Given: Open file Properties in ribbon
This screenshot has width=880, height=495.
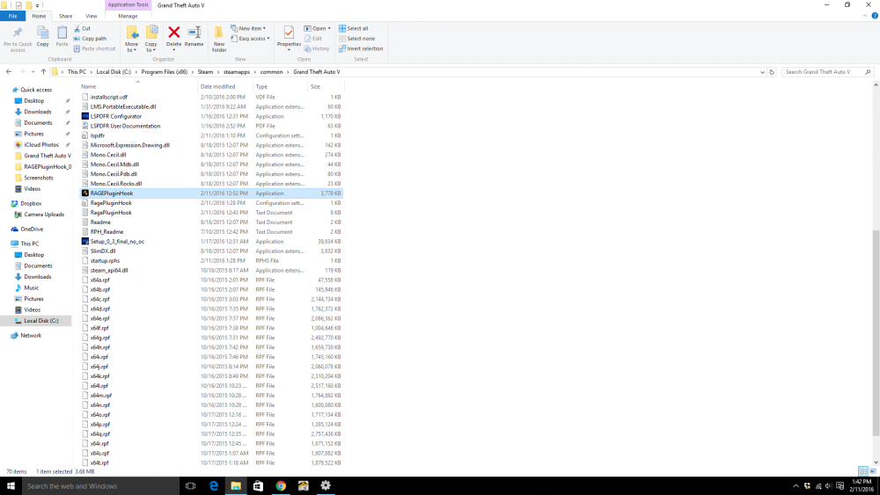Looking at the screenshot, I should (x=289, y=37).
